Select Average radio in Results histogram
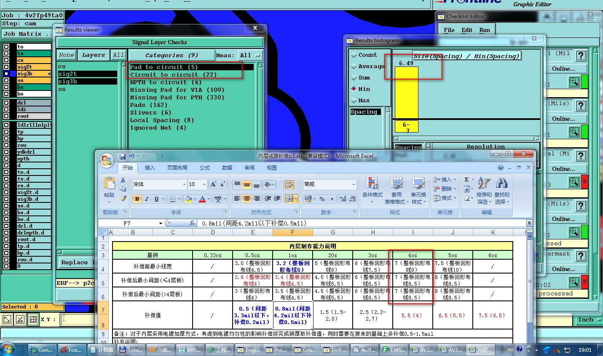The image size is (603, 356). pos(354,66)
